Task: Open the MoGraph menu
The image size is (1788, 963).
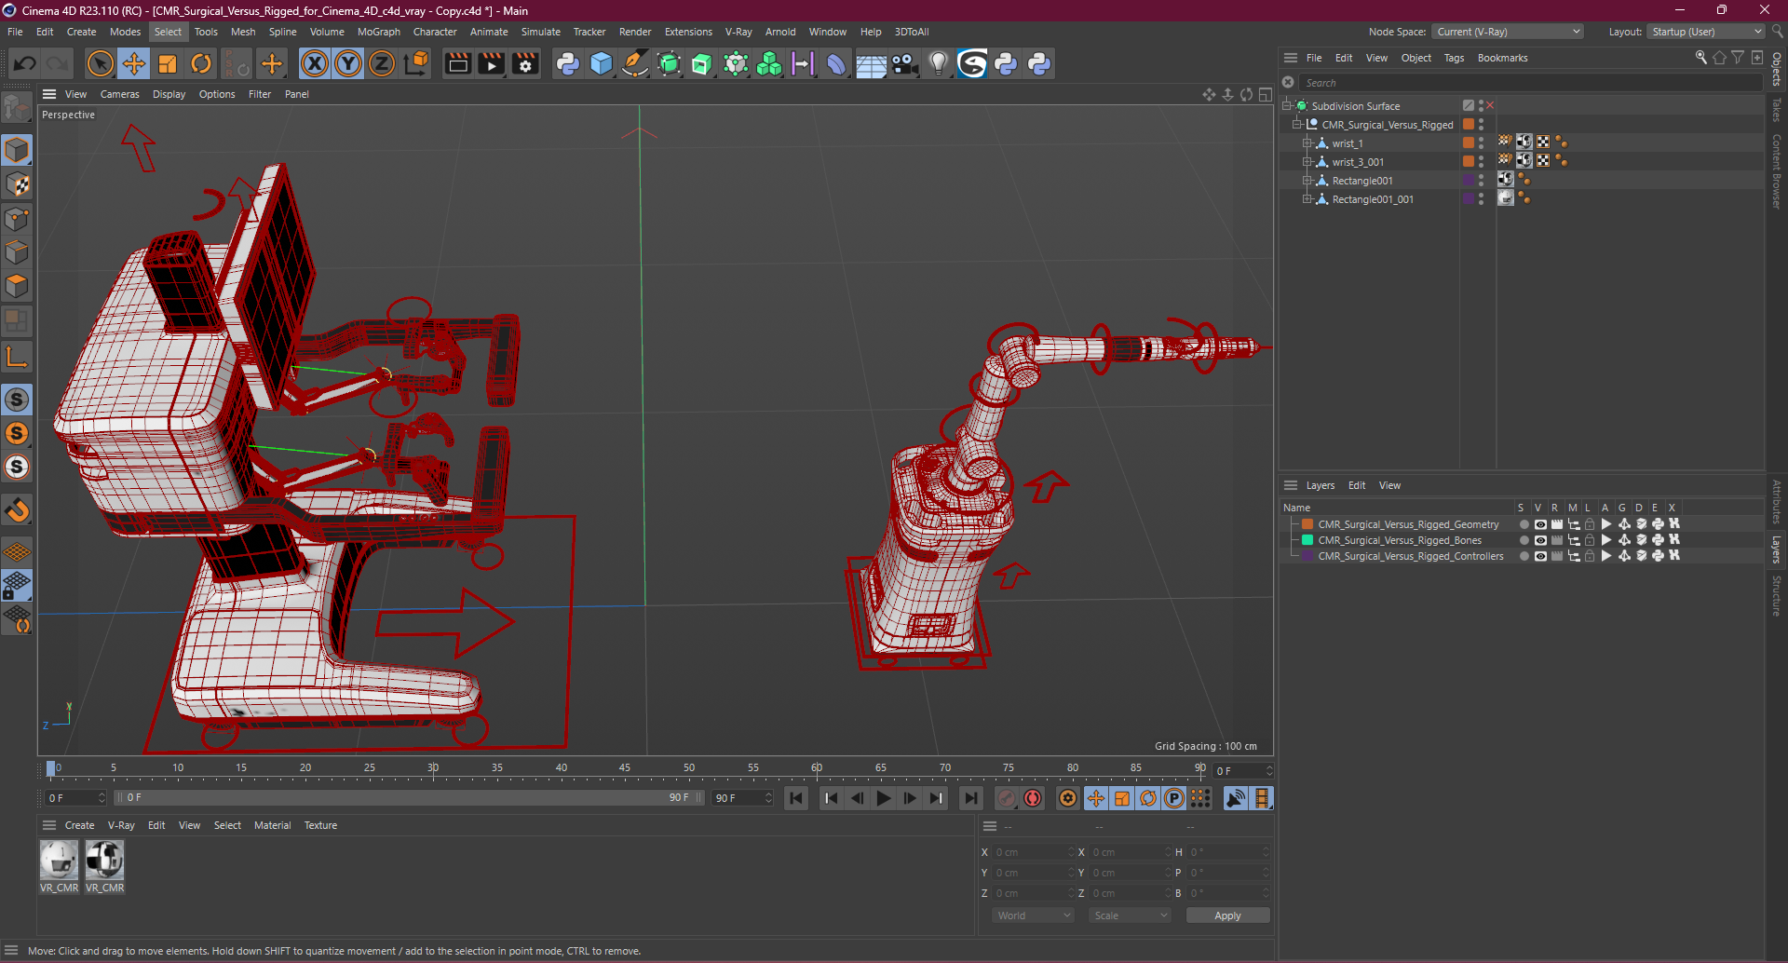Action: (378, 32)
